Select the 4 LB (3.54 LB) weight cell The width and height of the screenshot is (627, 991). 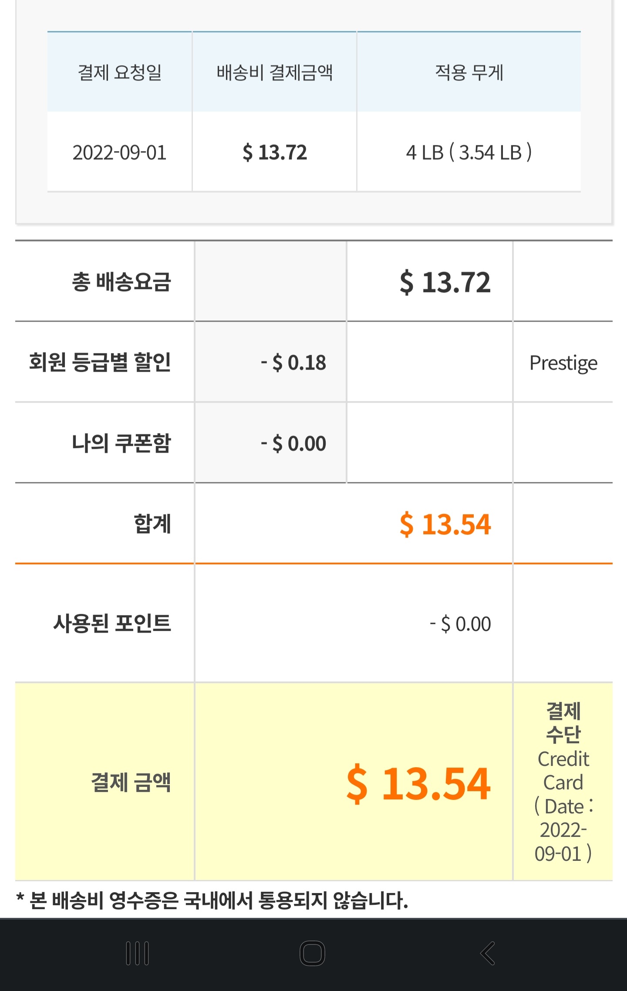(x=469, y=152)
